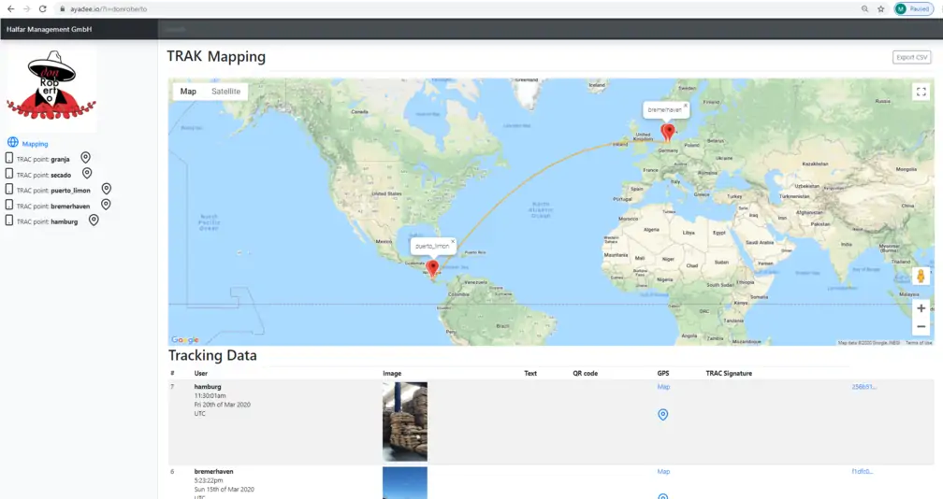Click the phone icon for hamburg

[x=9, y=221]
